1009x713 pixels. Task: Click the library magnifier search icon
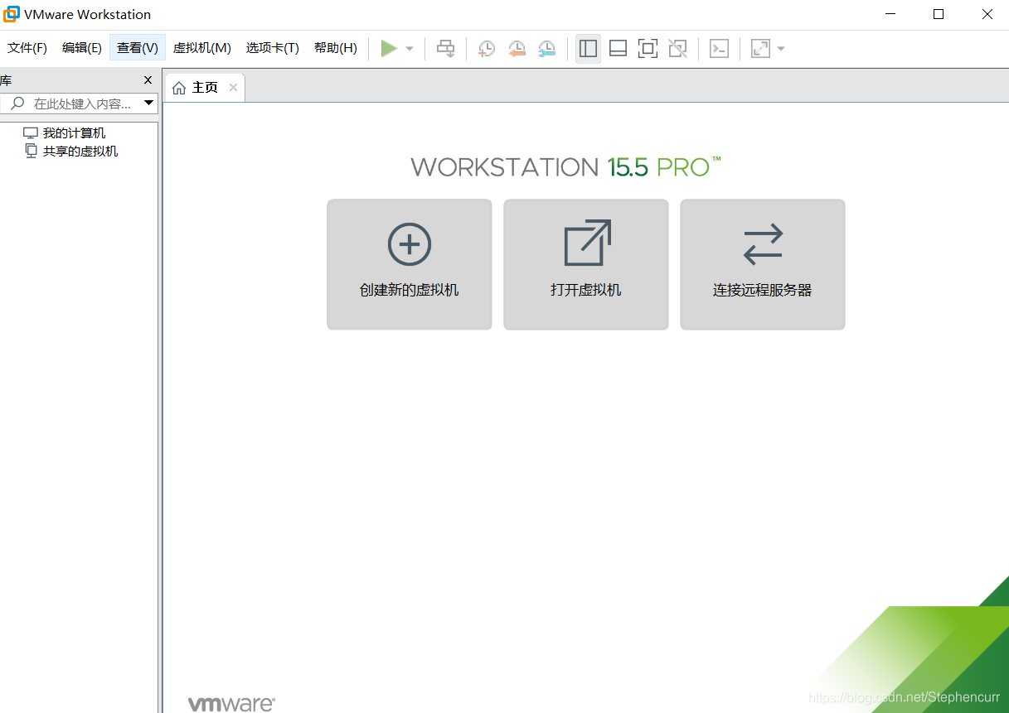[x=17, y=104]
